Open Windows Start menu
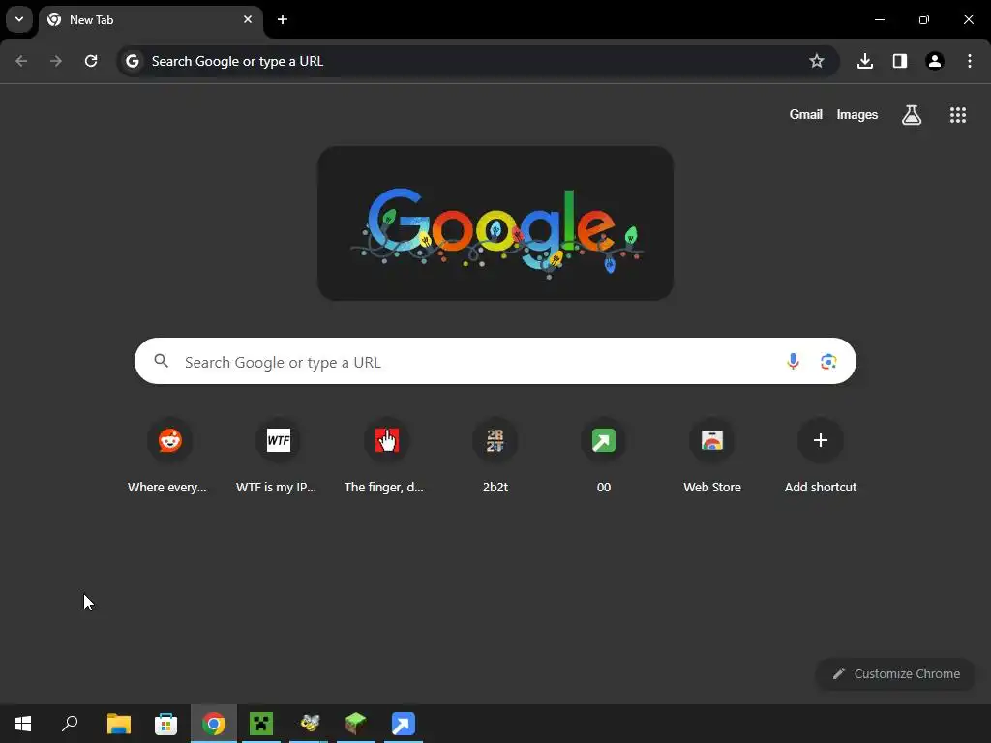Image resolution: width=991 pixels, height=743 pixels. [x=23, y=724]
